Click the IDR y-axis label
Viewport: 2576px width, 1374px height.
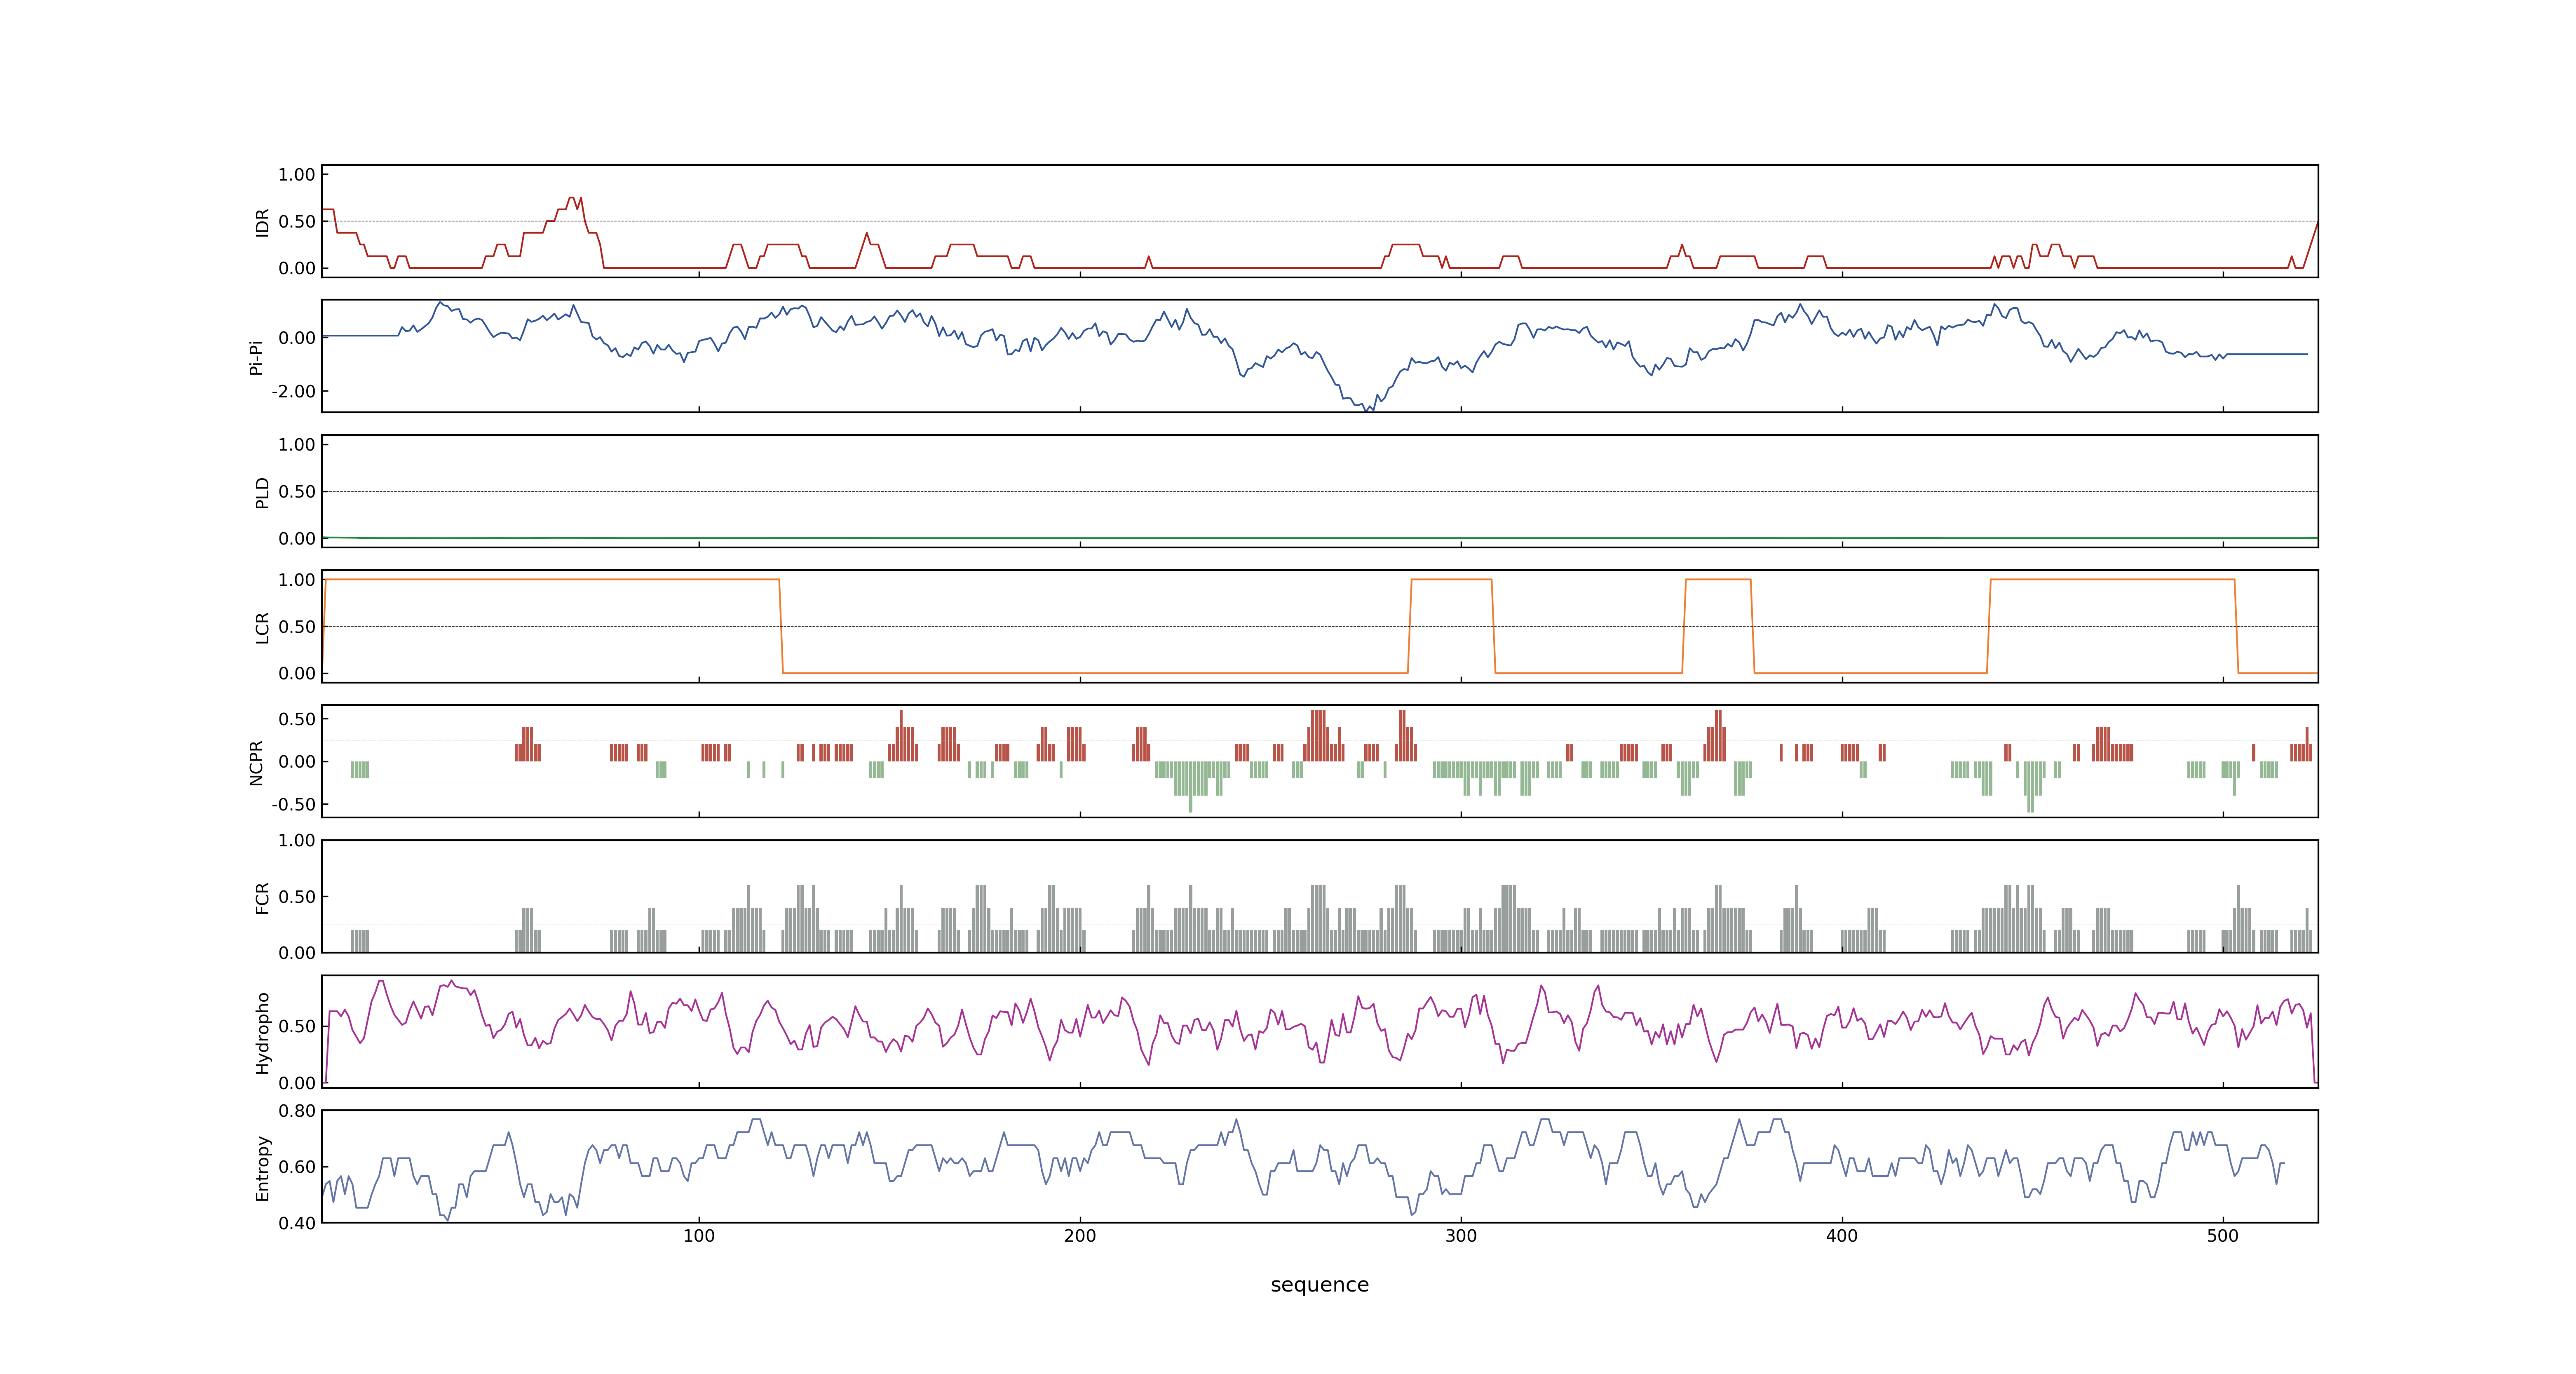point(263,222)
